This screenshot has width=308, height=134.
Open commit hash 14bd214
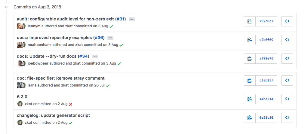(x=266, y=99)
